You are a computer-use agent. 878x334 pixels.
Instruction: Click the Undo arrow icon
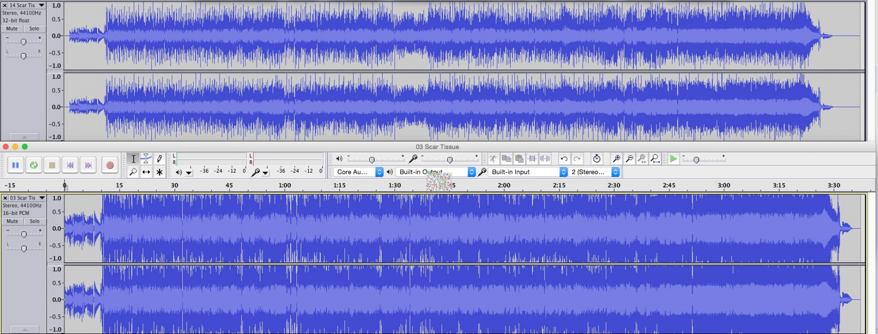pyautogui.click(x=564, y=159)
